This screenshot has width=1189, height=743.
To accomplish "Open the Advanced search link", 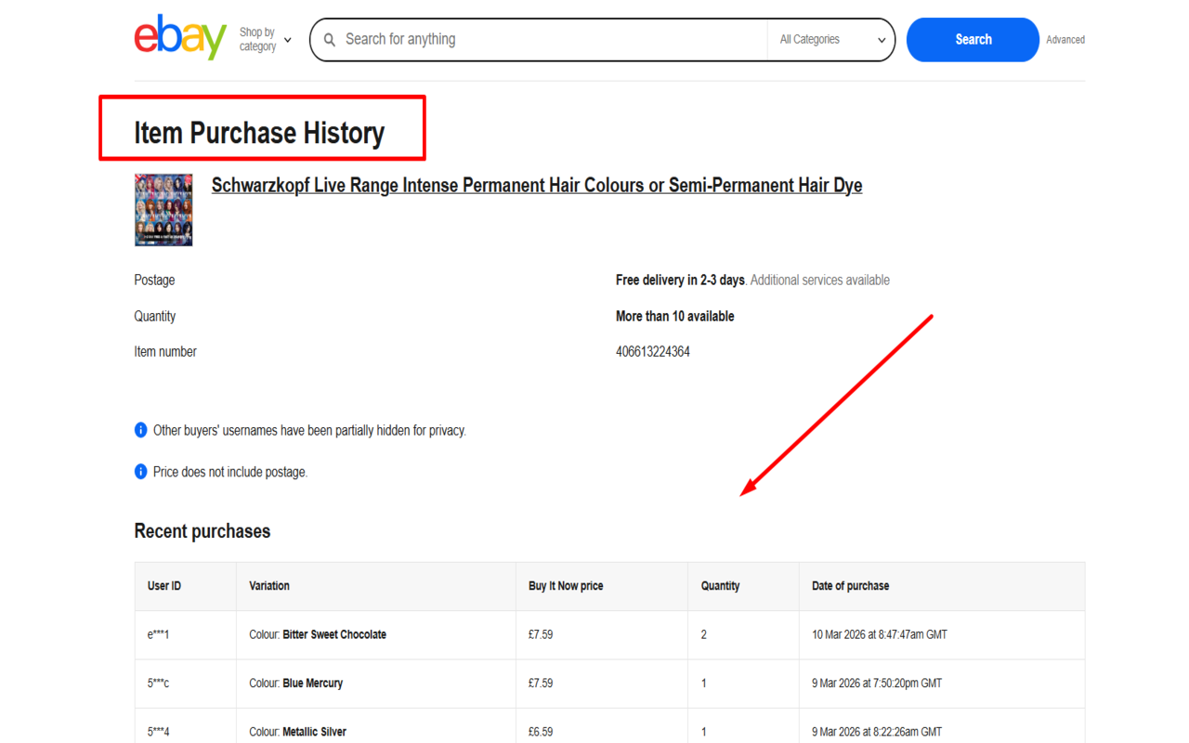I will pyautogui.click(x=1065, y=40).
